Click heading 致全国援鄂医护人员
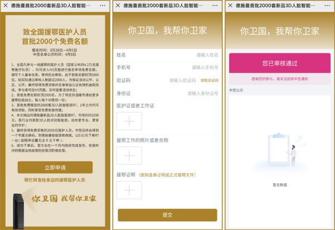Screen dimensions: 335x230 (55, 32)
